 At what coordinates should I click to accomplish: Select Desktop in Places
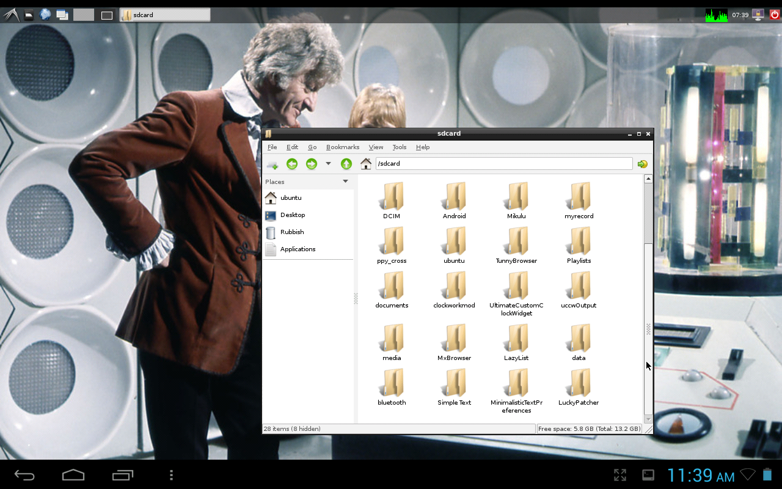pos(308,215)
